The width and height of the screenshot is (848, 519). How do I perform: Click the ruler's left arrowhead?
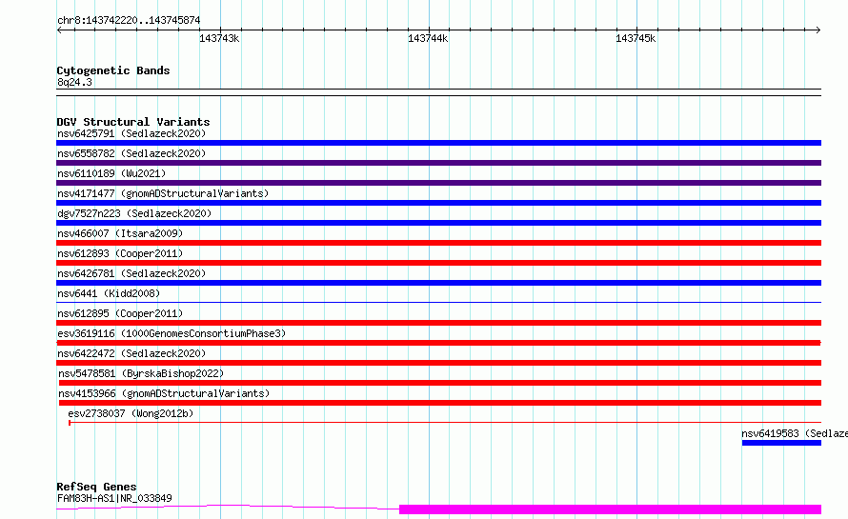59,30
